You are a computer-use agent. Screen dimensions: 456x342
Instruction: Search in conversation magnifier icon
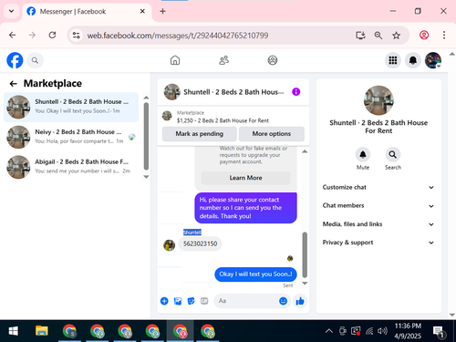click(x=393, y=155)
